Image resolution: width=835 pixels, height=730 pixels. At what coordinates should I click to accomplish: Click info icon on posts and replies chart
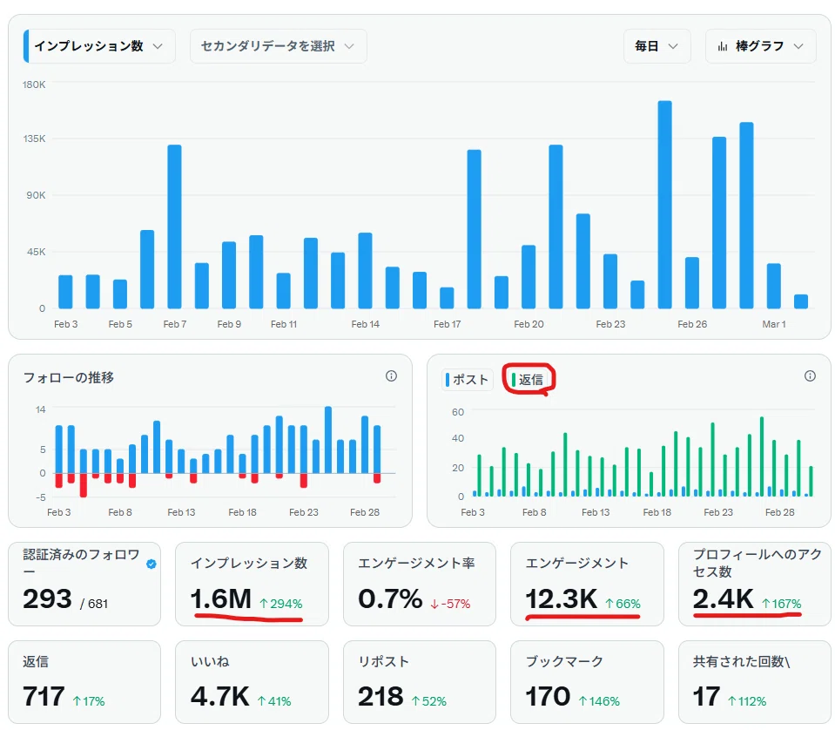[x=810, y=376]
